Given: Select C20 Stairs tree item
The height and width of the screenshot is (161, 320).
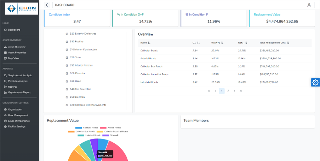Looking at the screenshot, I should click(x=75, y=58).
